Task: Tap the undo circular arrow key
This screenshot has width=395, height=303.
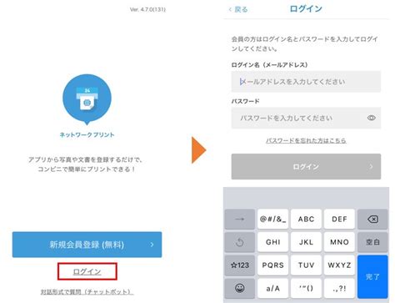Action: [240, 242]
